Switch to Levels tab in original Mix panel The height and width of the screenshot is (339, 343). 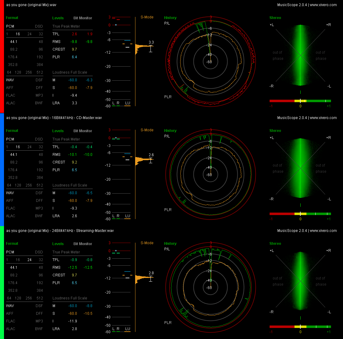pyautogui.click(x=58, y=18)
